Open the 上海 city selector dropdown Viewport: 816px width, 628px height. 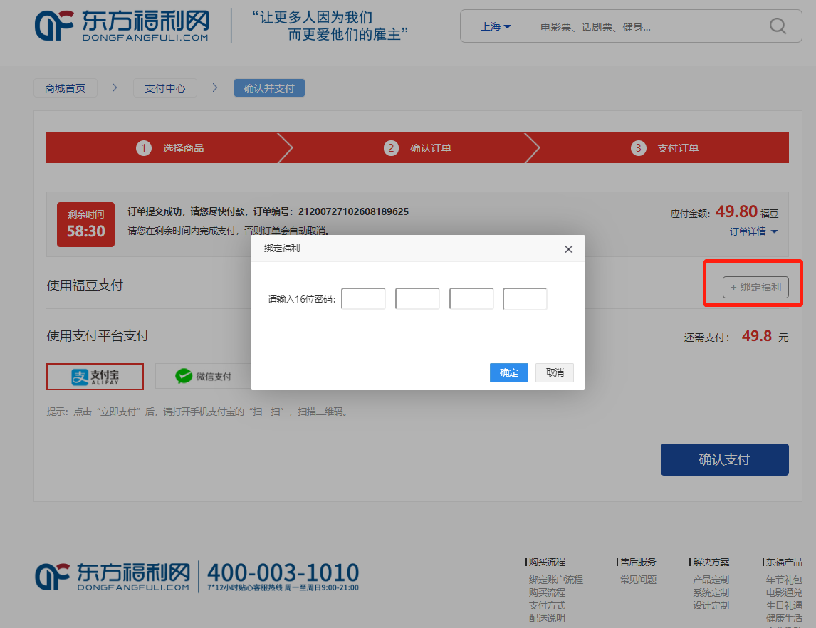(x=494, y=26)
